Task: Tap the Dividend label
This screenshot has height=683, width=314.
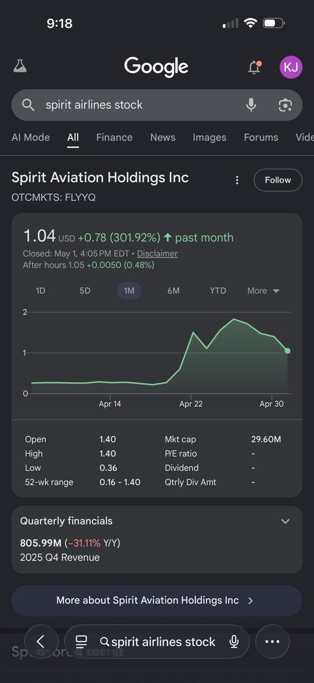Action: tap(182, 468)
